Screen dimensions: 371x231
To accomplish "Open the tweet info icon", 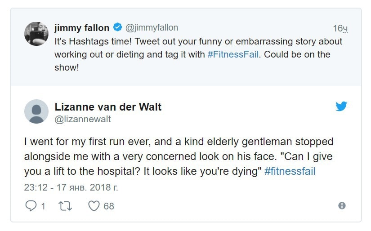I will click(342, 206).
